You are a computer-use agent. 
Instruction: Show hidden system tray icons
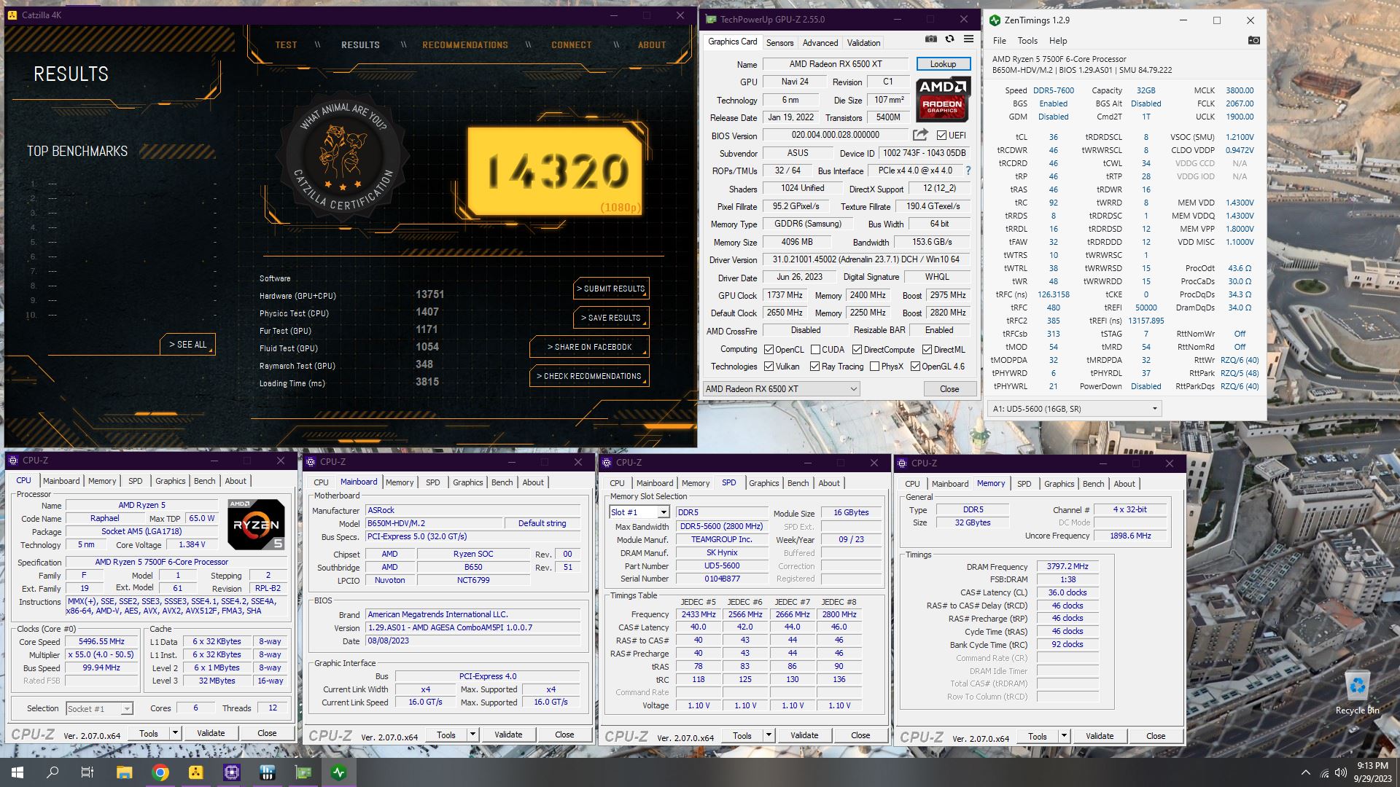(1305, 772)
